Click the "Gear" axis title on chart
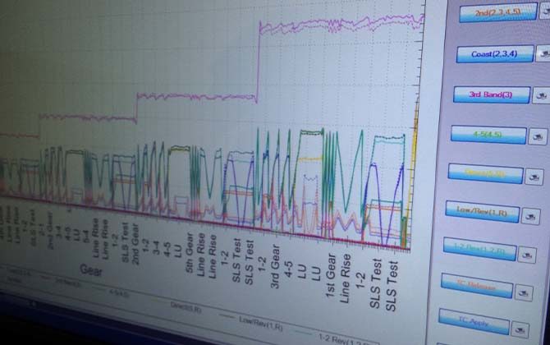Image resolution: width=550 pixels, height=345 pixels. pos(90,269)
